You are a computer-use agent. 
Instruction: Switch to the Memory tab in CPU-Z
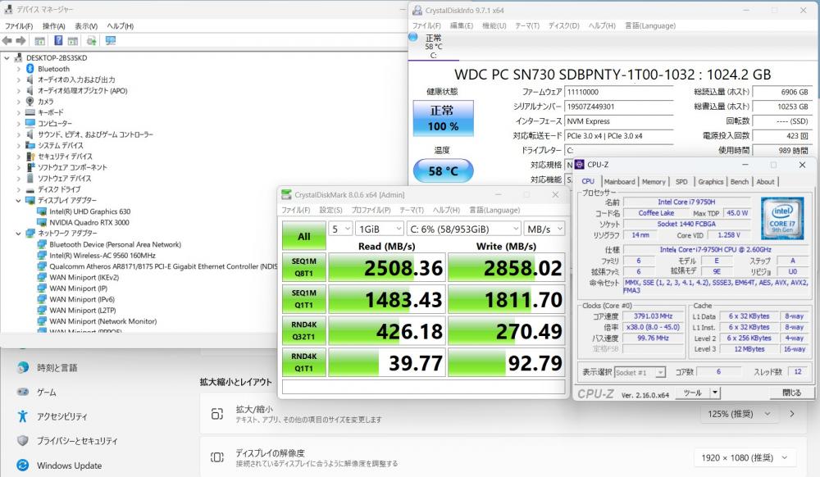click(654, 182)
